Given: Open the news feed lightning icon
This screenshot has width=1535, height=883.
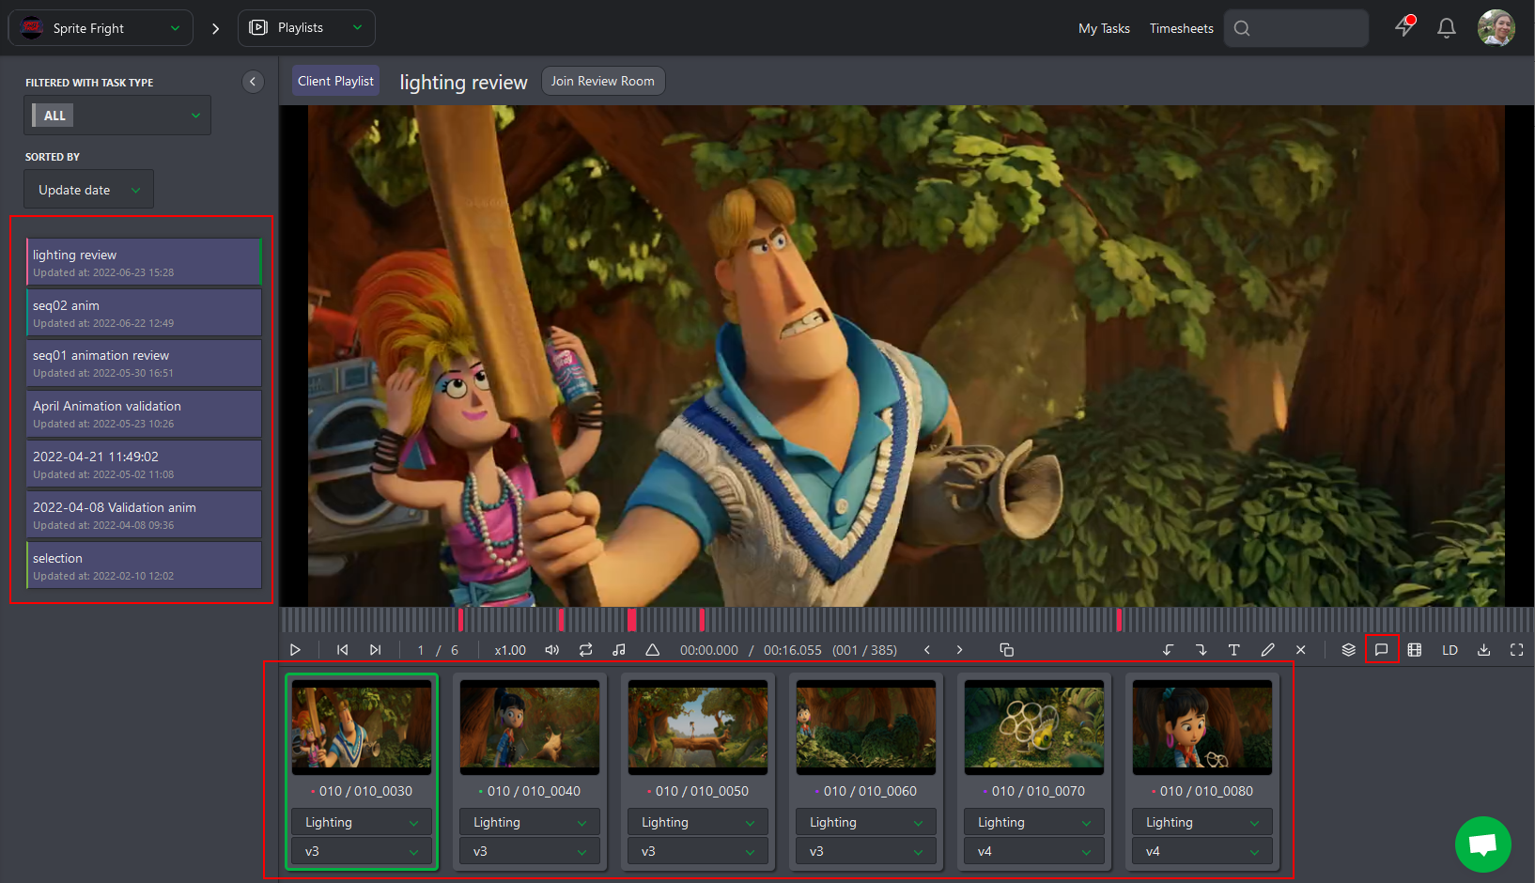Looking at the screenshot, I should point(1404,26).
